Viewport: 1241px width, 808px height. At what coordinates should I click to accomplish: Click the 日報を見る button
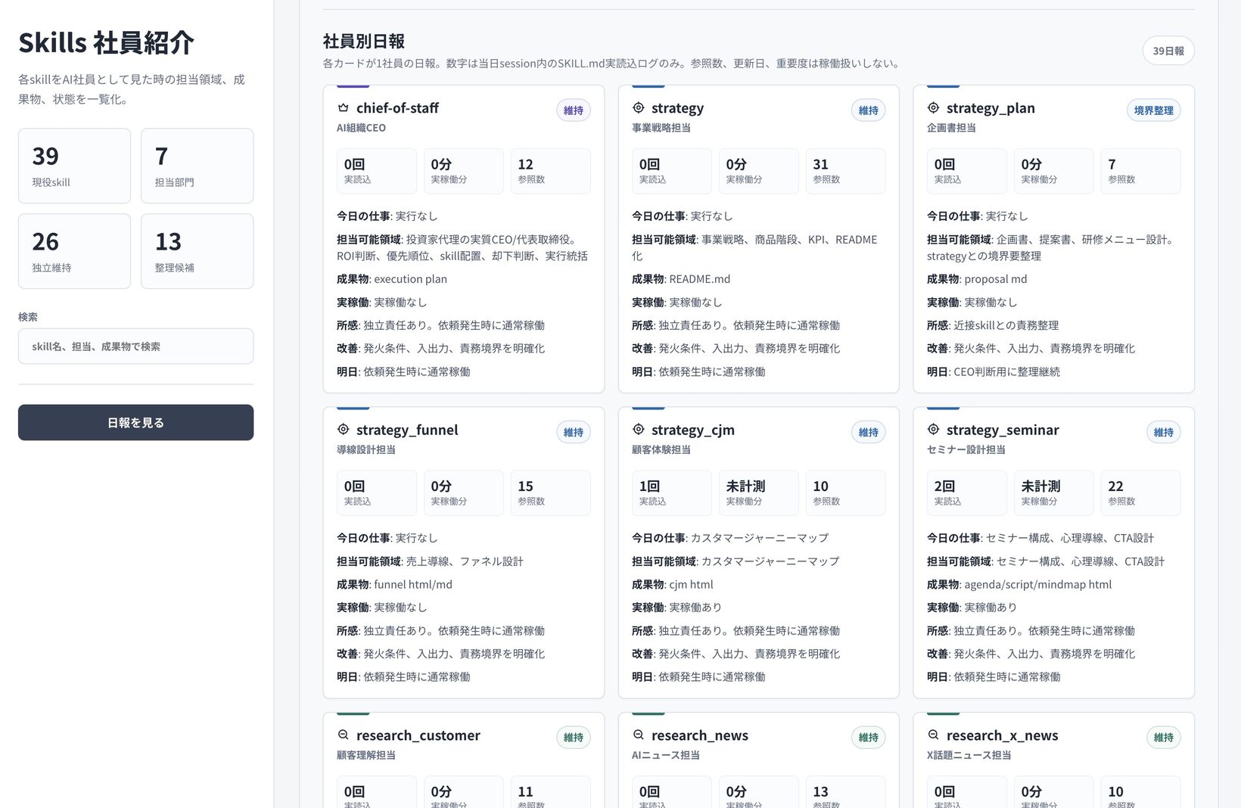[136, 422]
